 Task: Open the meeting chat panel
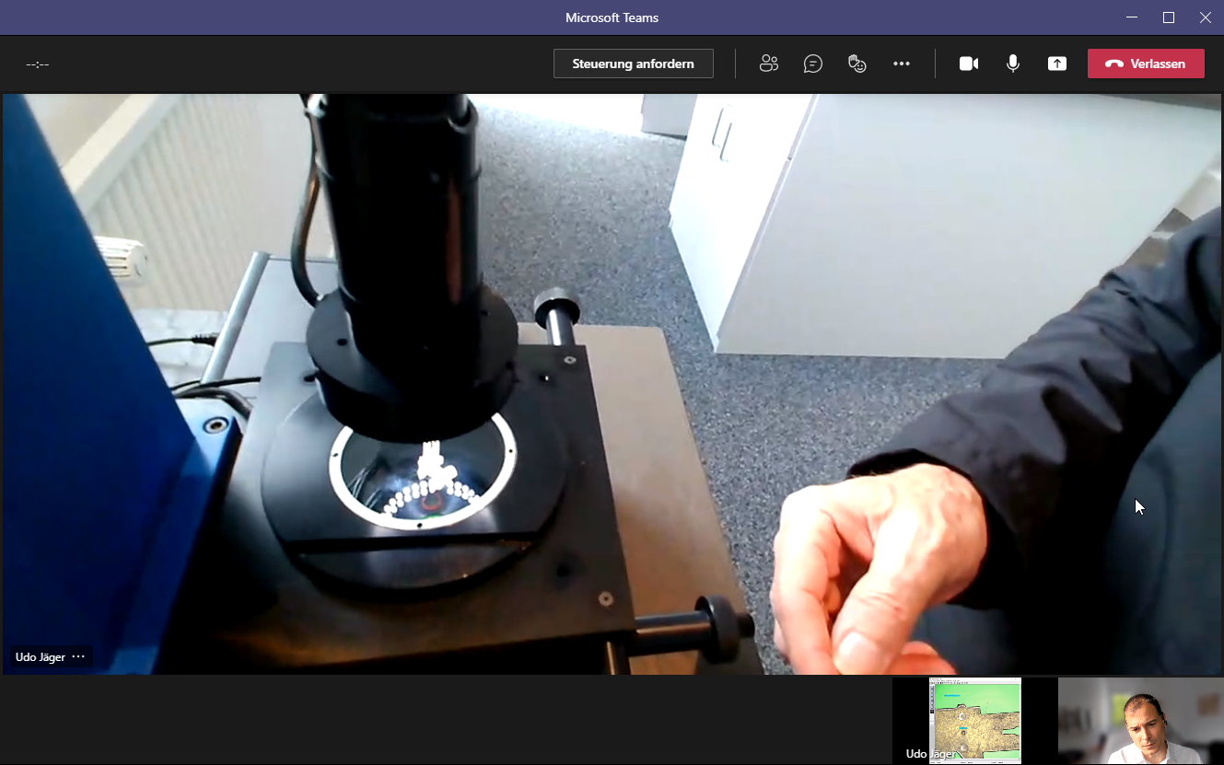(812, 64)
